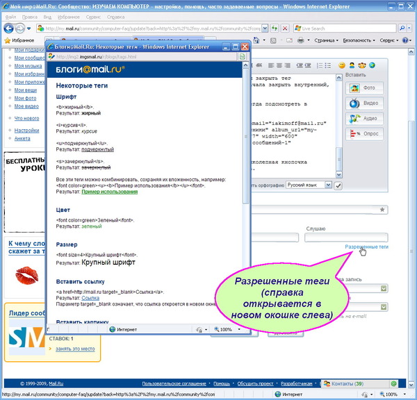417x400 pixels.
Task: Align text left in the editor
Action: 271,65
